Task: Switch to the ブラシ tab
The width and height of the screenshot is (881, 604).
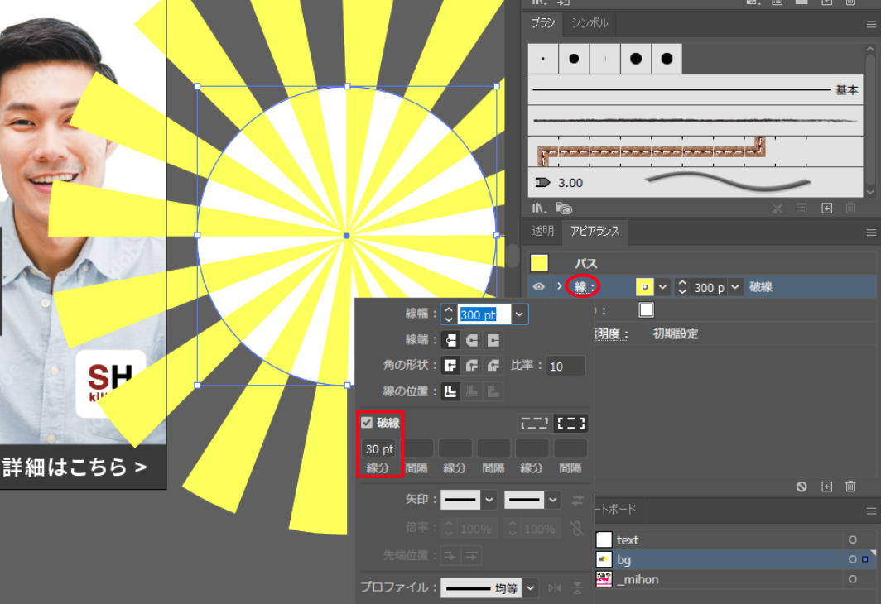Action: click(543, 23)
